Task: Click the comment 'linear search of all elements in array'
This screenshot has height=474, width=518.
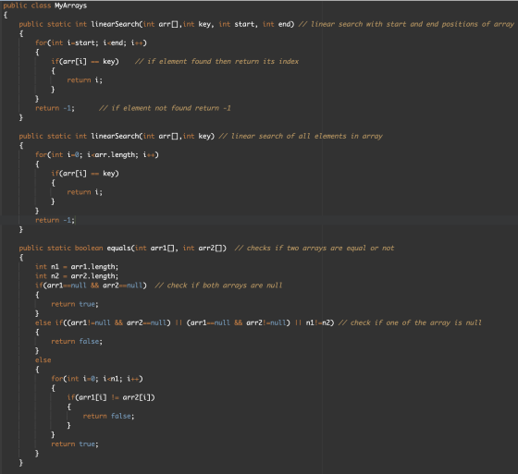Action: click(301, 136)
